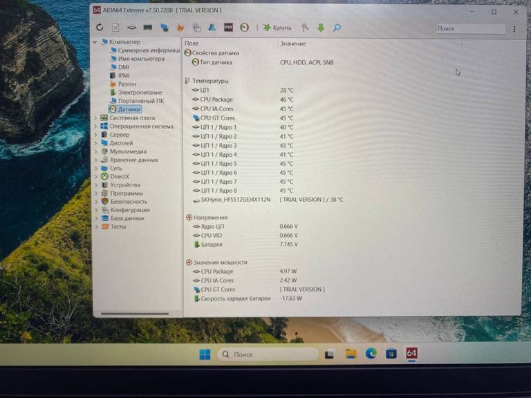The width and height of the screenshot is (531, 398).
Task: Select the Ядро ЦП voltage row
Action: coord(245,227)
